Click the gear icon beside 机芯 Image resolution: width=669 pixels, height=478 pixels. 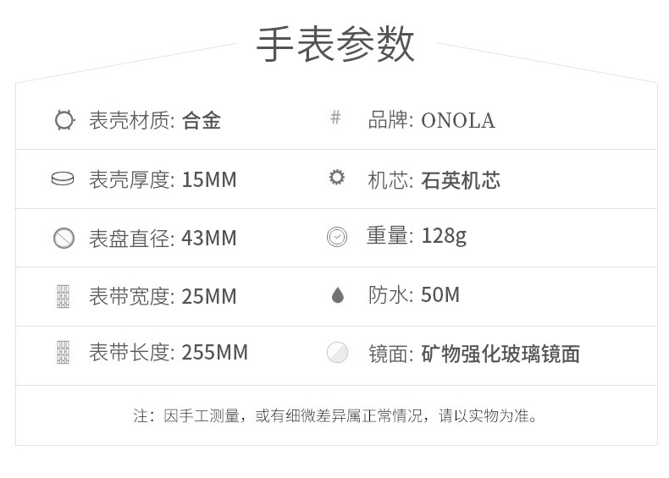point(337,177)
